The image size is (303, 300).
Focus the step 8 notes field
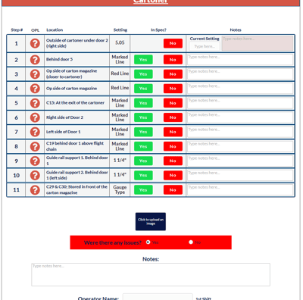pos(240,146)
